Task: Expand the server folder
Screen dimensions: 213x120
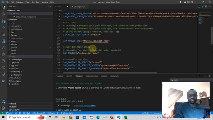Action: pyautogui.click(x=14, y=50)
